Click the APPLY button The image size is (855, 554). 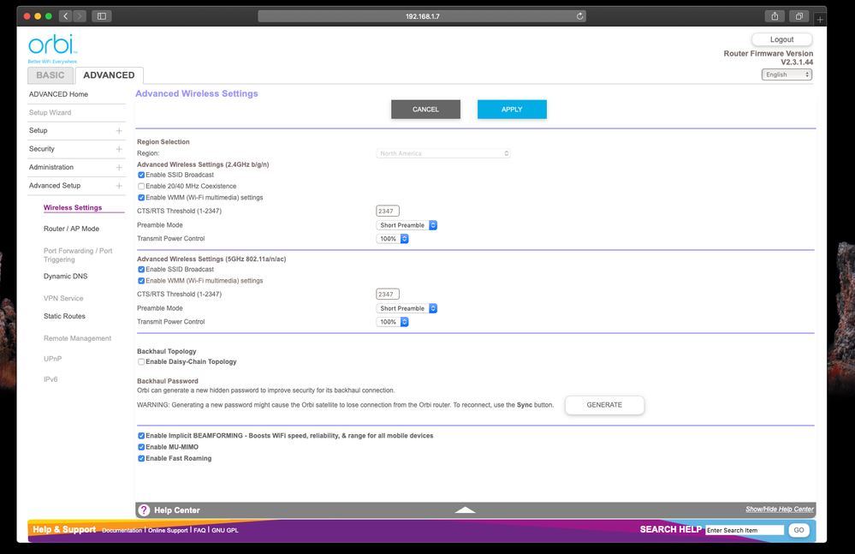pyautogui.click(x=512, y=110)
